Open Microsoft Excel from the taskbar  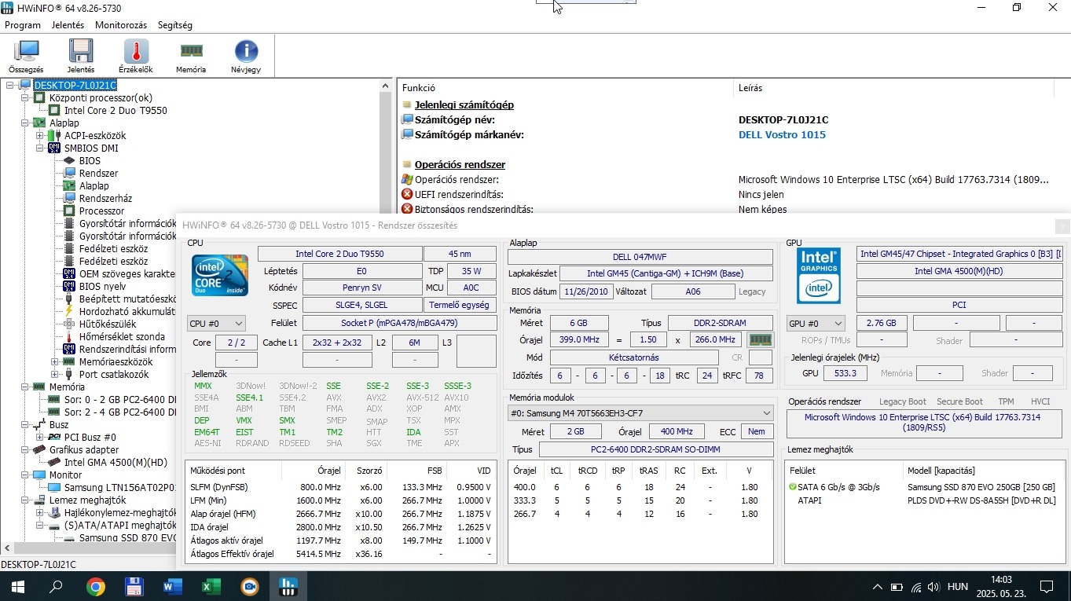tap(211, 587)
